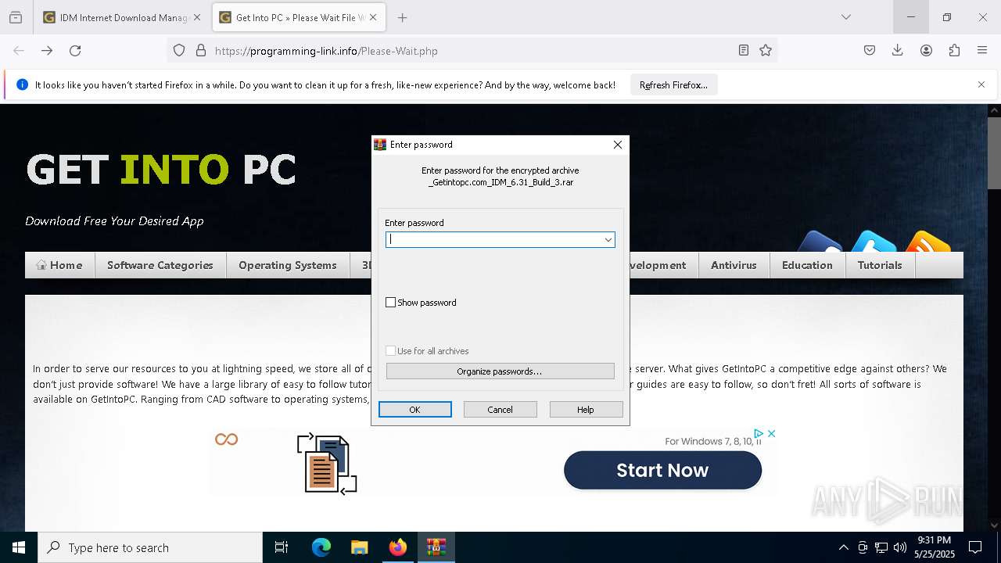Image resolution: width=1001 pixels, height=563 pixels.
Task: Close the Get Into PC Please Wait tab
Action: (x=373, y=17)
